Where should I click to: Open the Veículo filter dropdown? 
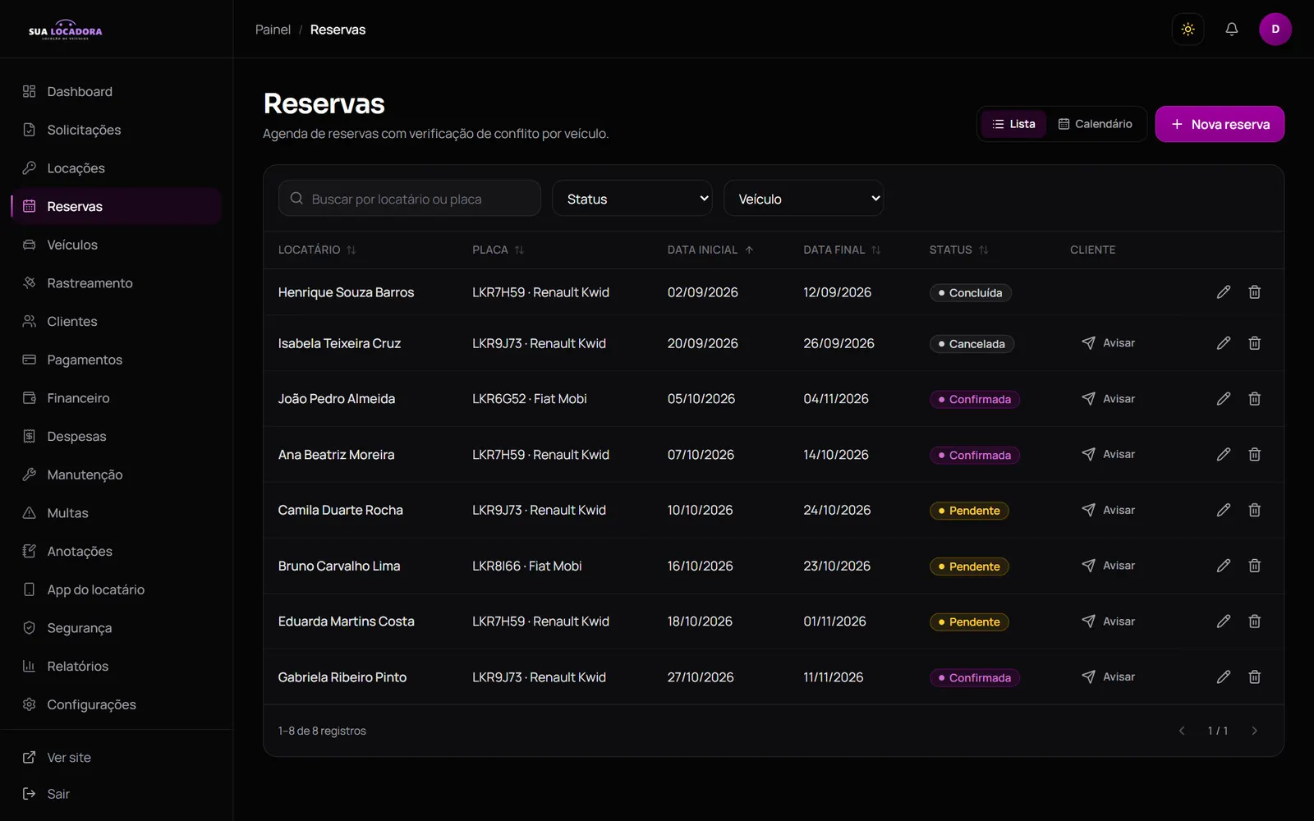pos(803,199)
